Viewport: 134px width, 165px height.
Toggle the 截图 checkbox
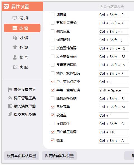pos(52,140)
